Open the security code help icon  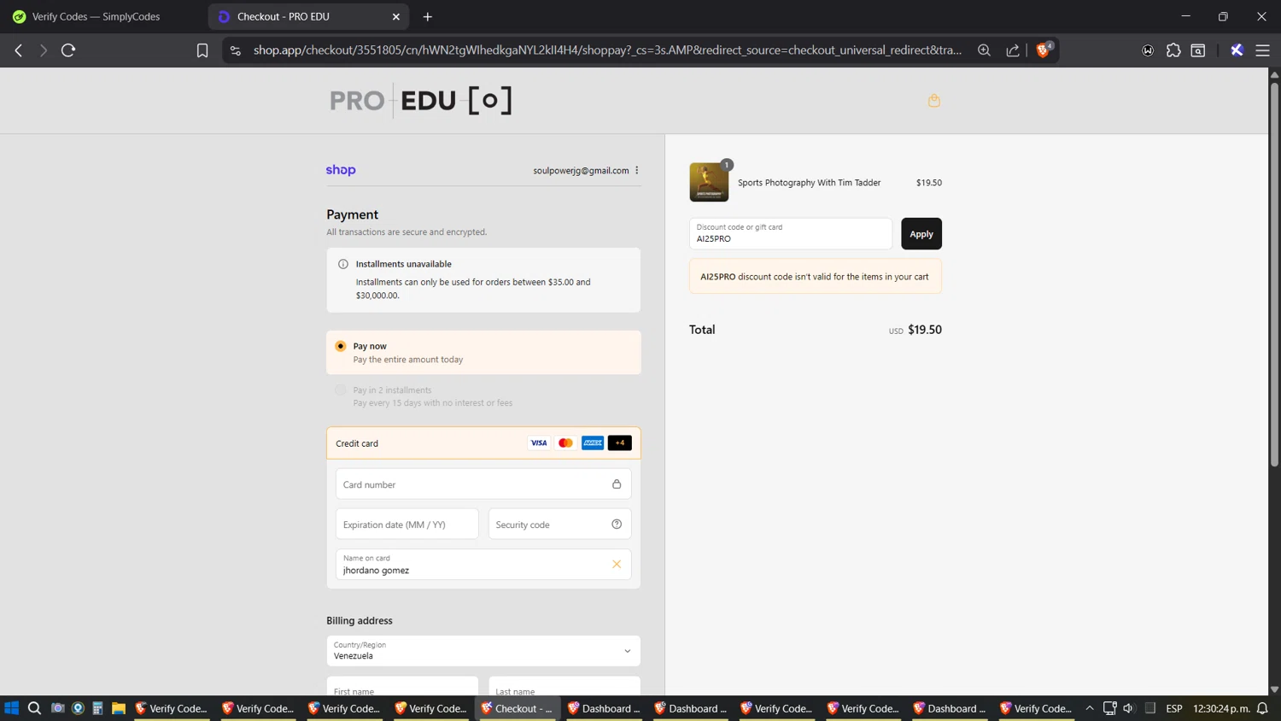[x=617, y=525]
